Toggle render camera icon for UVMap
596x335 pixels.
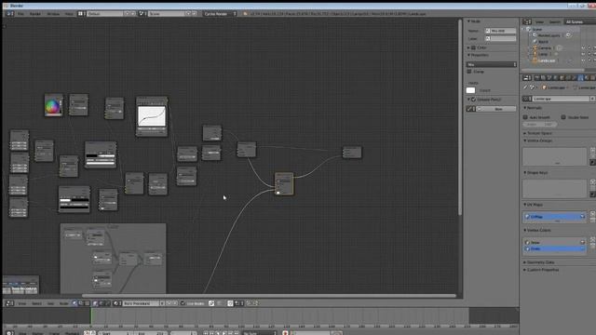(582, 217)
